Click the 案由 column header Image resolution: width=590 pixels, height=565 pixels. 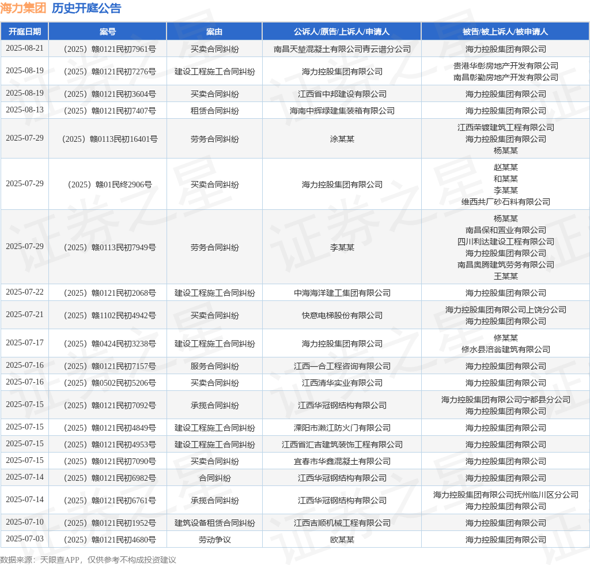[x=214, y=32]
